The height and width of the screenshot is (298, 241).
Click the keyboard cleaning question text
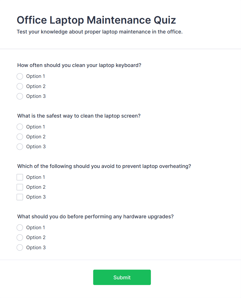coord(79,65)
